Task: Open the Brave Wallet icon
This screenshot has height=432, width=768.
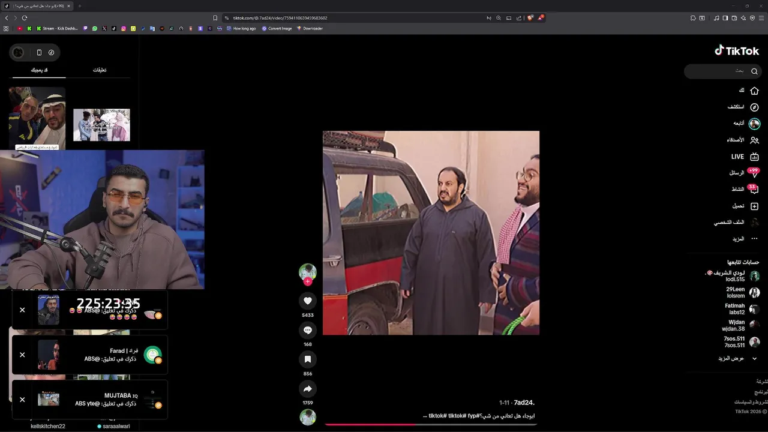Action: pyautogui.click(x=734, y=18)
